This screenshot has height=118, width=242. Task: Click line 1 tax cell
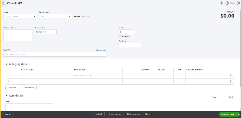[x=179, y=75]
